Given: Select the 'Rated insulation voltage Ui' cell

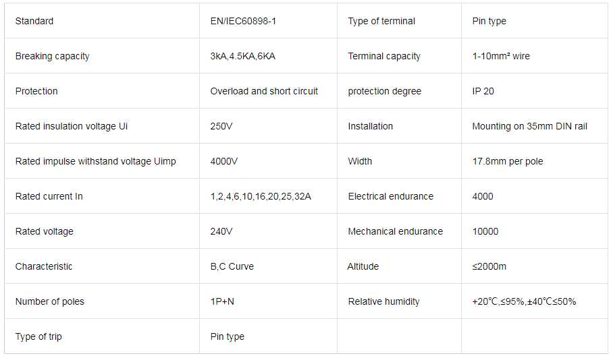Looking at the screenshot, I should point(102,126).
